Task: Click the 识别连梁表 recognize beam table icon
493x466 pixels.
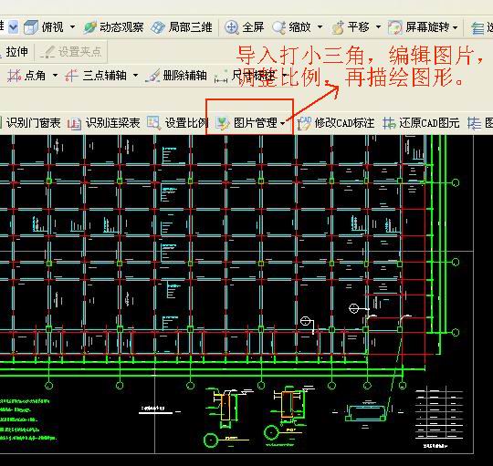Action: pyautogui.click(x=74, y=123)
